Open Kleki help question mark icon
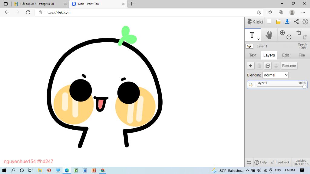Viewport: 310px width, 174px height. (x=305, y=21)
